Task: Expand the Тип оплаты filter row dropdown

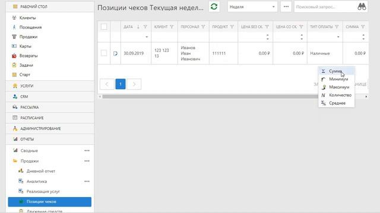Action: click(x=338, y=37)
